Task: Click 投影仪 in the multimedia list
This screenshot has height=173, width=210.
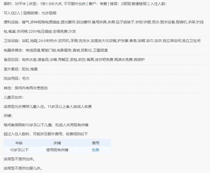Action: 86,50
